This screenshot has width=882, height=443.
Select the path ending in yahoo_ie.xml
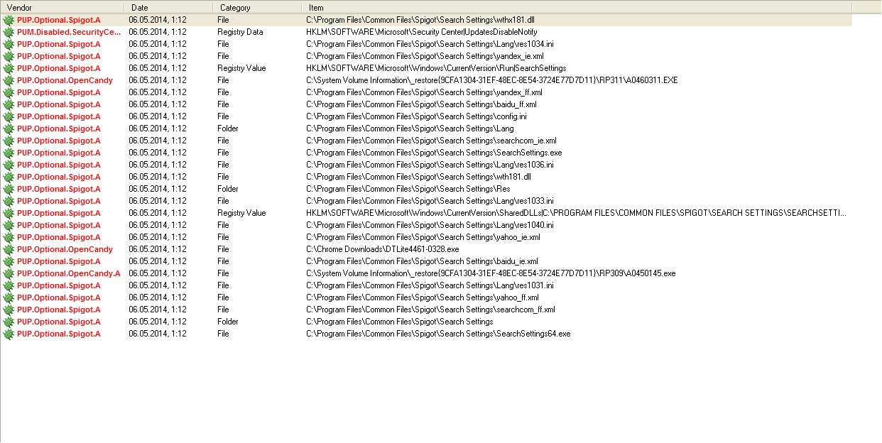click(423, 237)
